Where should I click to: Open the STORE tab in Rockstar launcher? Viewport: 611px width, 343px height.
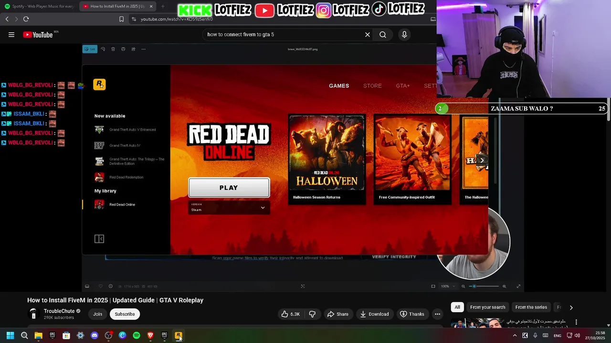[372, 86]
